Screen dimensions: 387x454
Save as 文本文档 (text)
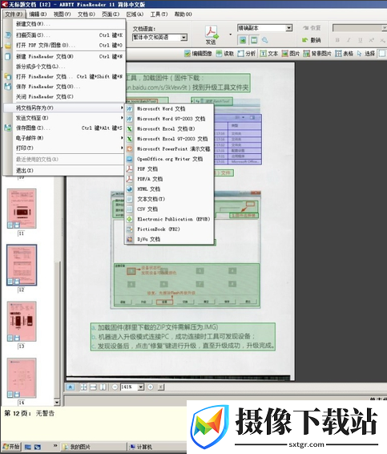pyautogui.click(x=170, y=199)
